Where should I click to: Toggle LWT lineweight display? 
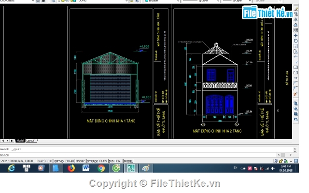point(119,161)
